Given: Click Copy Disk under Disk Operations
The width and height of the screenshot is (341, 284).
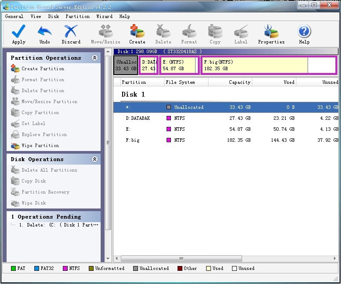Looking at the screenshot, I should coord(28,181).
